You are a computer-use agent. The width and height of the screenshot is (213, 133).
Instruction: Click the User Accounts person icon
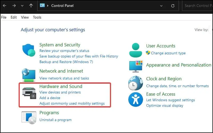pos(136,50)
